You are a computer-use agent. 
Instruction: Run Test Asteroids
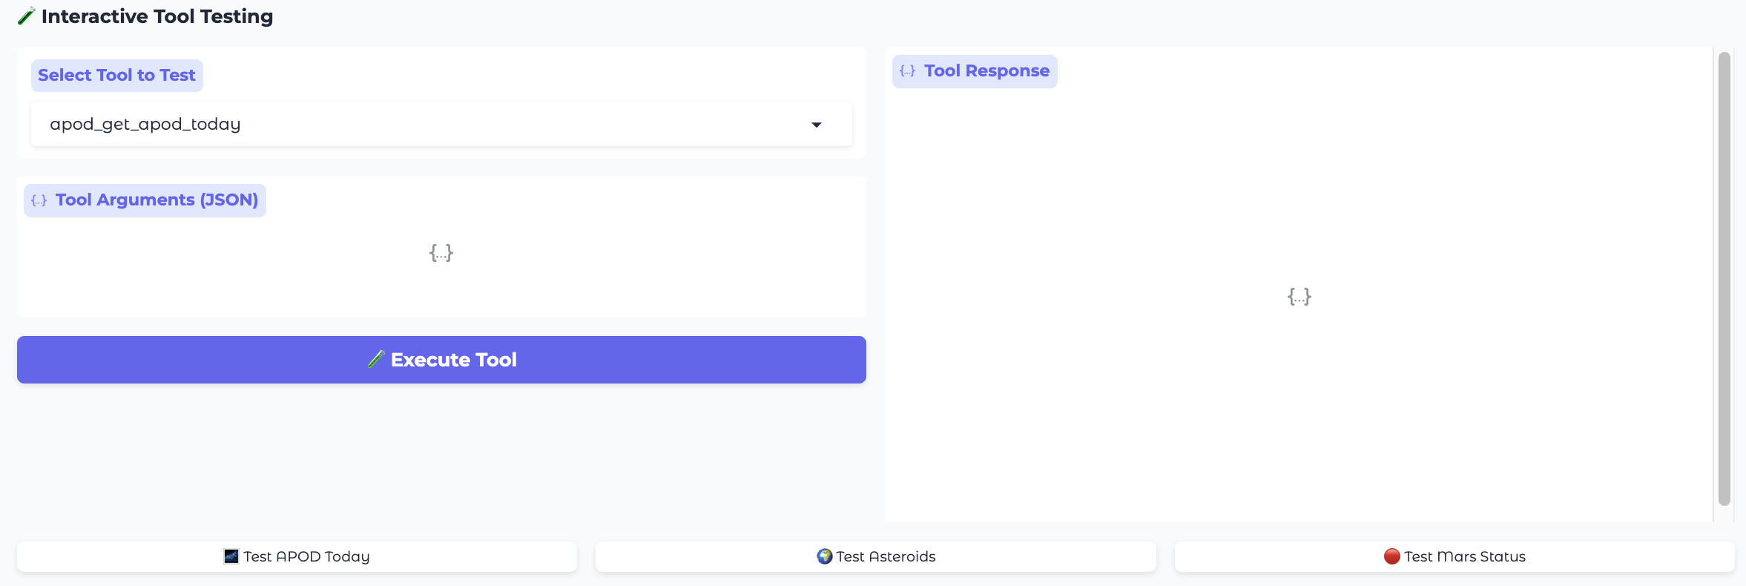[x=875, y=556]
